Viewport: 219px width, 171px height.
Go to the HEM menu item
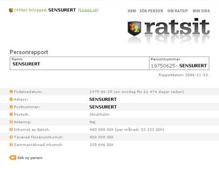tap(132, 11)
